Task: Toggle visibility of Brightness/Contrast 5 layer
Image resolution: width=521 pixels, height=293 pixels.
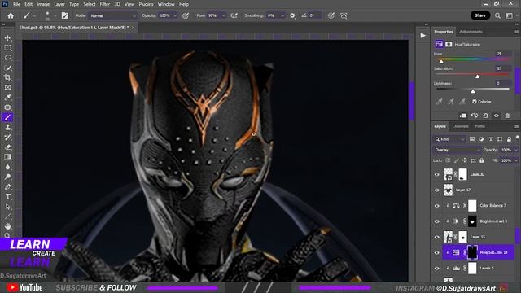Action: pos(437,221)
